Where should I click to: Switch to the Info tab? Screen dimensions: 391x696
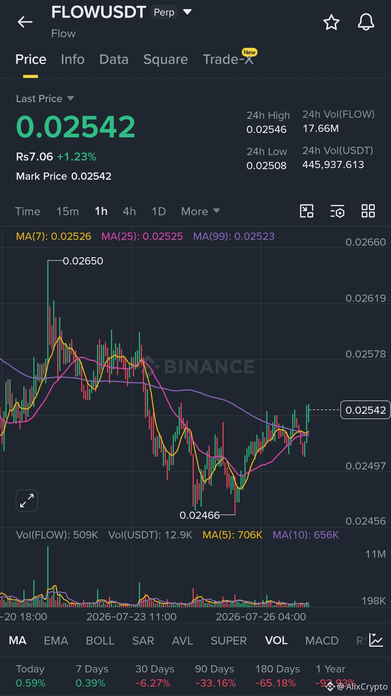(x=73, y=59)
